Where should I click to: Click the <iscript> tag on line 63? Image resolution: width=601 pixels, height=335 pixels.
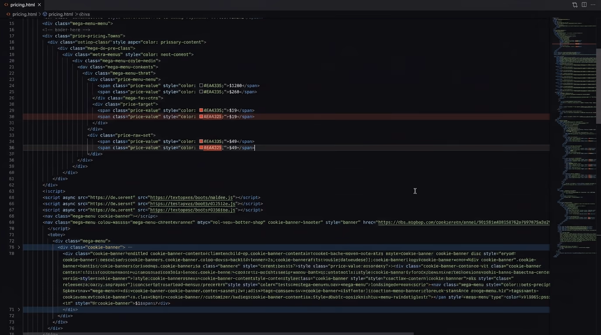tap(54, 191)
